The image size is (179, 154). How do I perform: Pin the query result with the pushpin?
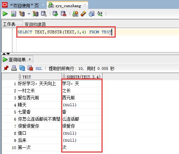click(x=6, y=68)
